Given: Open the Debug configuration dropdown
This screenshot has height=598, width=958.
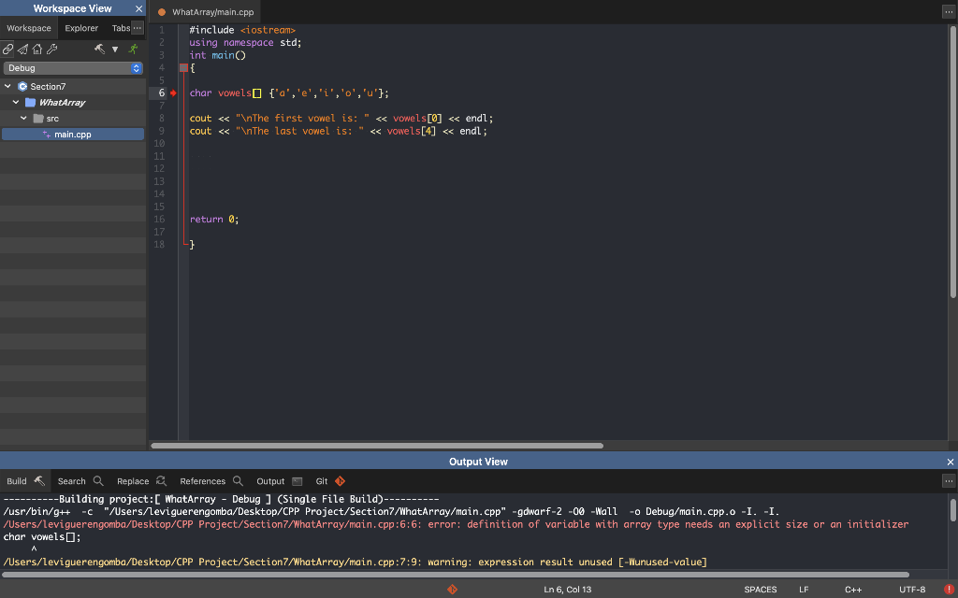Looking at the screenshot, I should coord(73,68).
